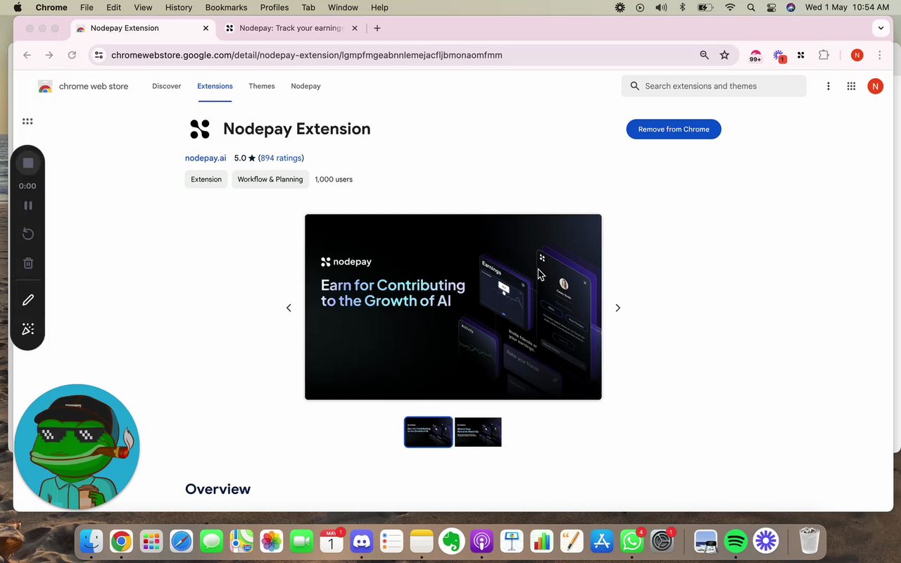The width and height of the screenshot is (901, 563).
Task: Open the Google account avatar in the Web Store
Action: click(875, 86)
